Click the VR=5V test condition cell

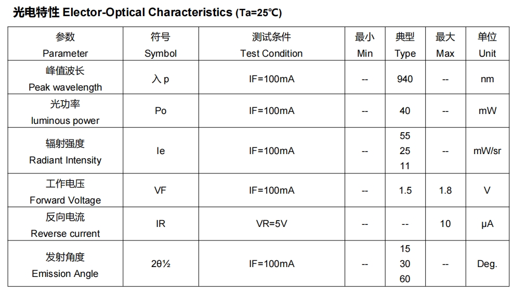(271, 224)
